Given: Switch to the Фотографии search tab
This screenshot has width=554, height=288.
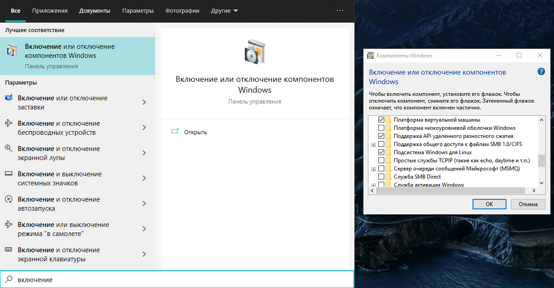Looking at the screenshot, I should coord(182,10).
